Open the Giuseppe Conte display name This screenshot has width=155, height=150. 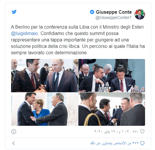114,12
